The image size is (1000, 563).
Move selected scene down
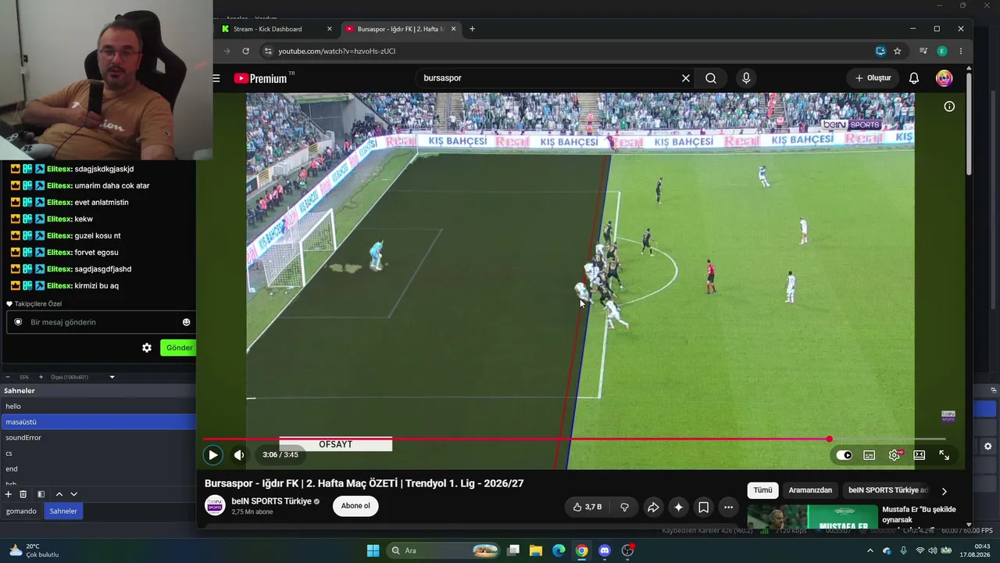pyautogui.click(x=74, y=494)
